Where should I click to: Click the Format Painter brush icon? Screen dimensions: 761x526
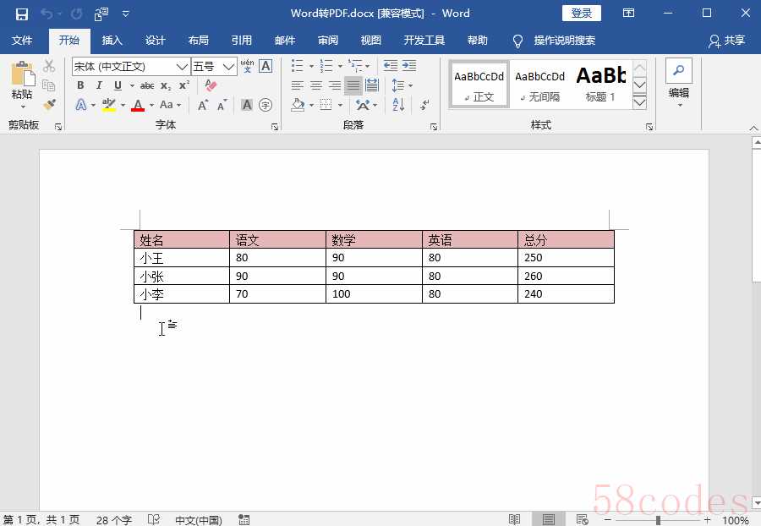tap(49, 105)
